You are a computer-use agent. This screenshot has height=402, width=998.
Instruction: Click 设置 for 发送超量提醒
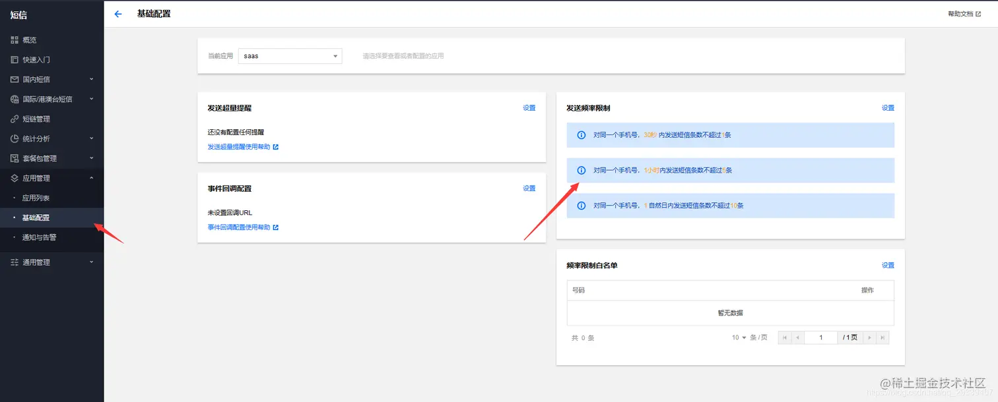click(529, 108)
